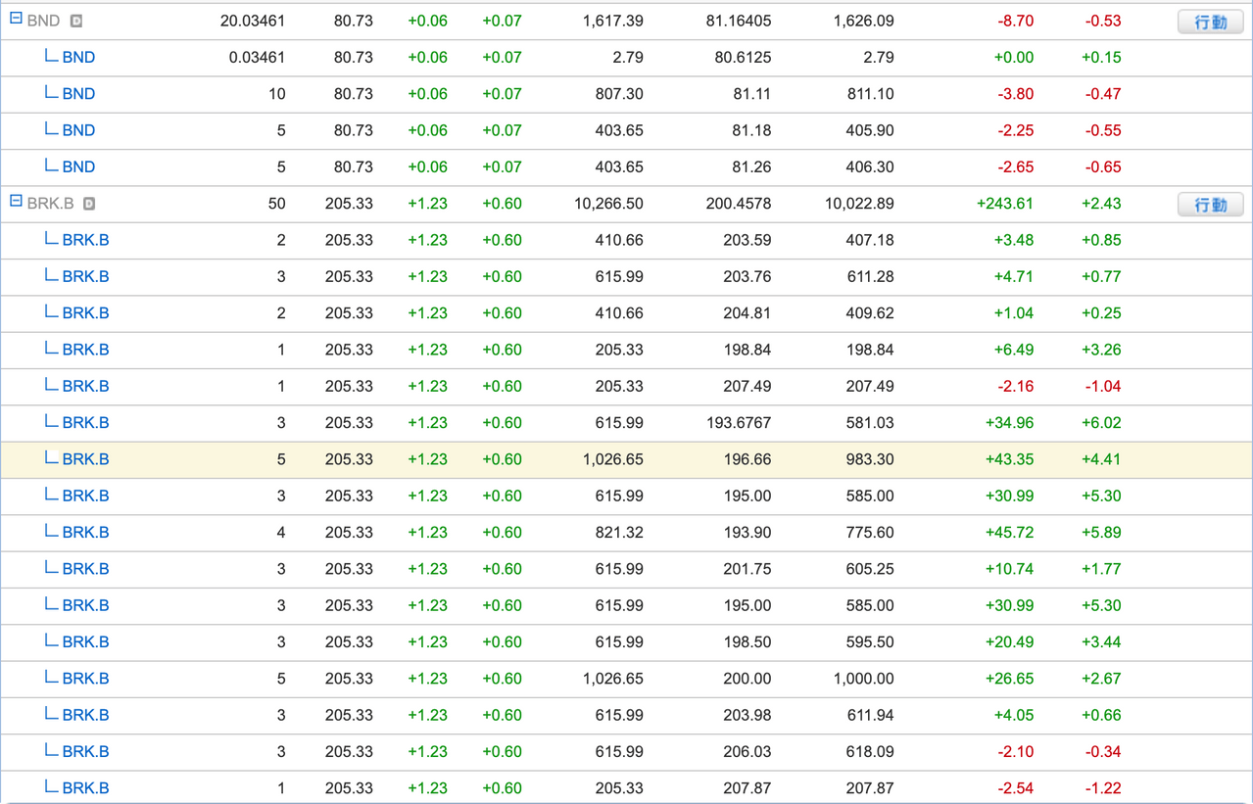
Task: Click the loss value -3.80 for BND
Action: point(1014,94)
